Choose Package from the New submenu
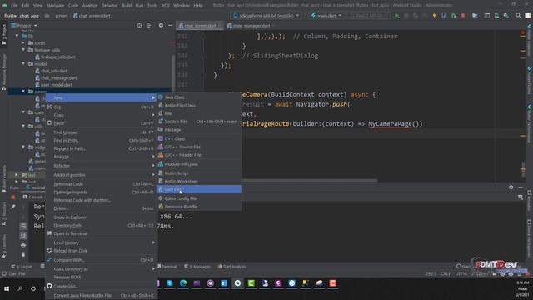The width and height of the screenshot is (533, 300). pos(199,130)
